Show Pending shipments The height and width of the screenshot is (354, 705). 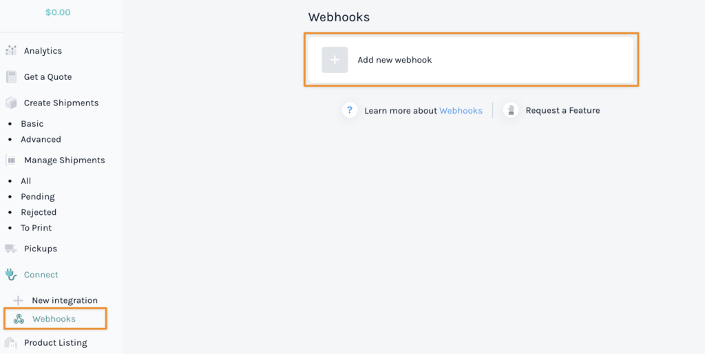pos(38,197)
